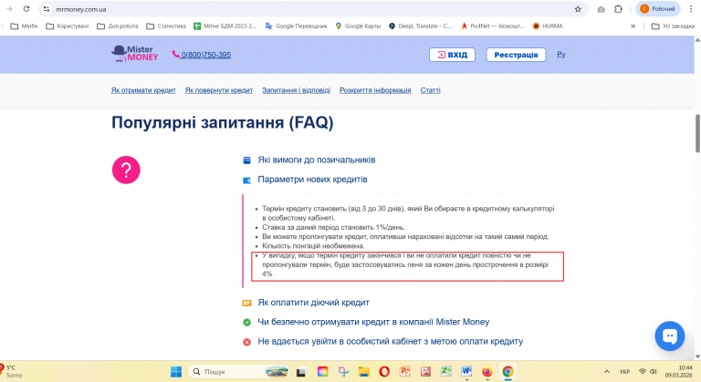Open the Статистика bookmark folder
Screen dimensions: 701x382
point(166,26)
